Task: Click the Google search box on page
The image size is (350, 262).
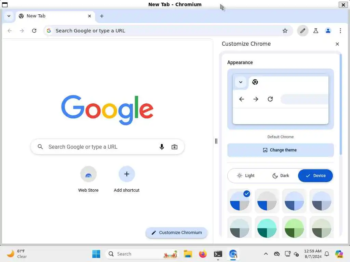Action: click(107, 147)
